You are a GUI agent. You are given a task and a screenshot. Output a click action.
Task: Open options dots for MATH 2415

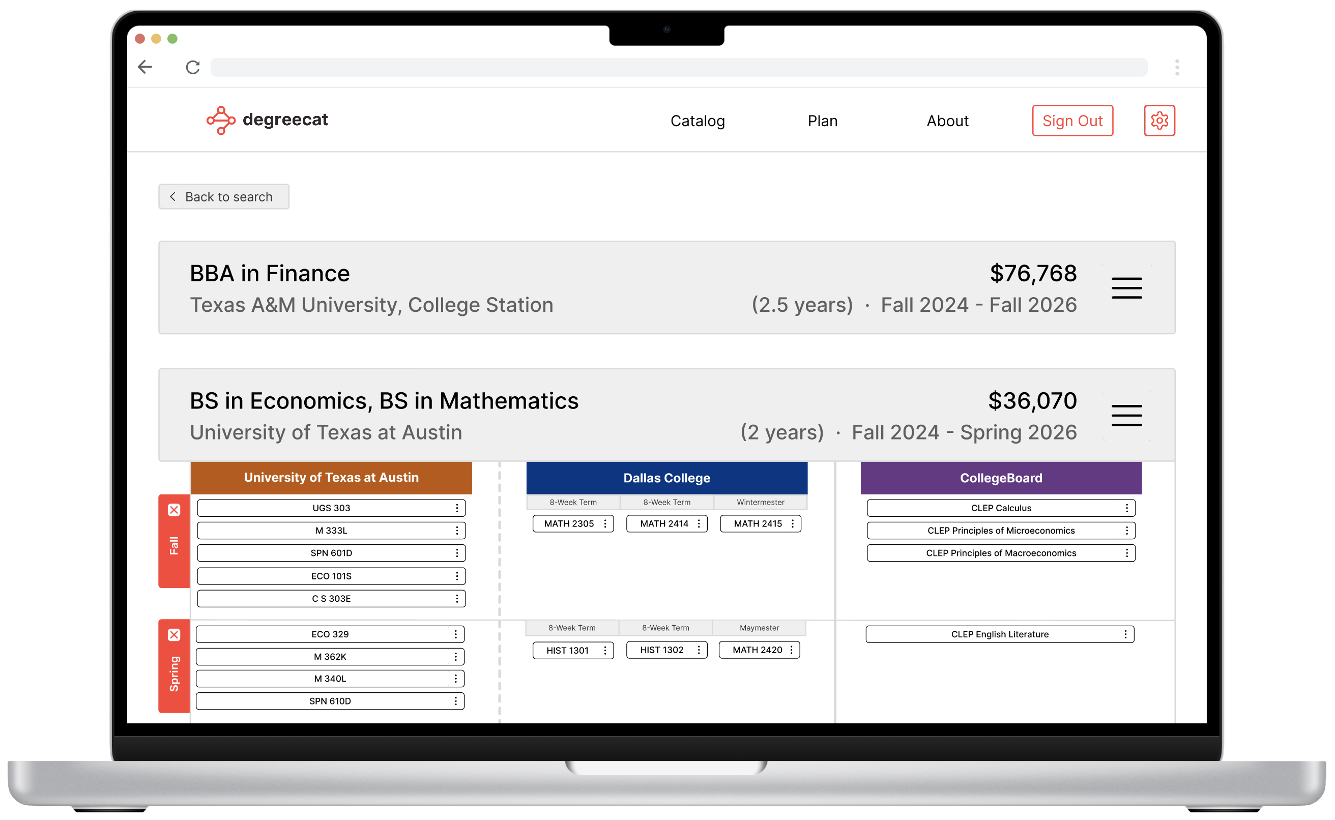point(793,523)
